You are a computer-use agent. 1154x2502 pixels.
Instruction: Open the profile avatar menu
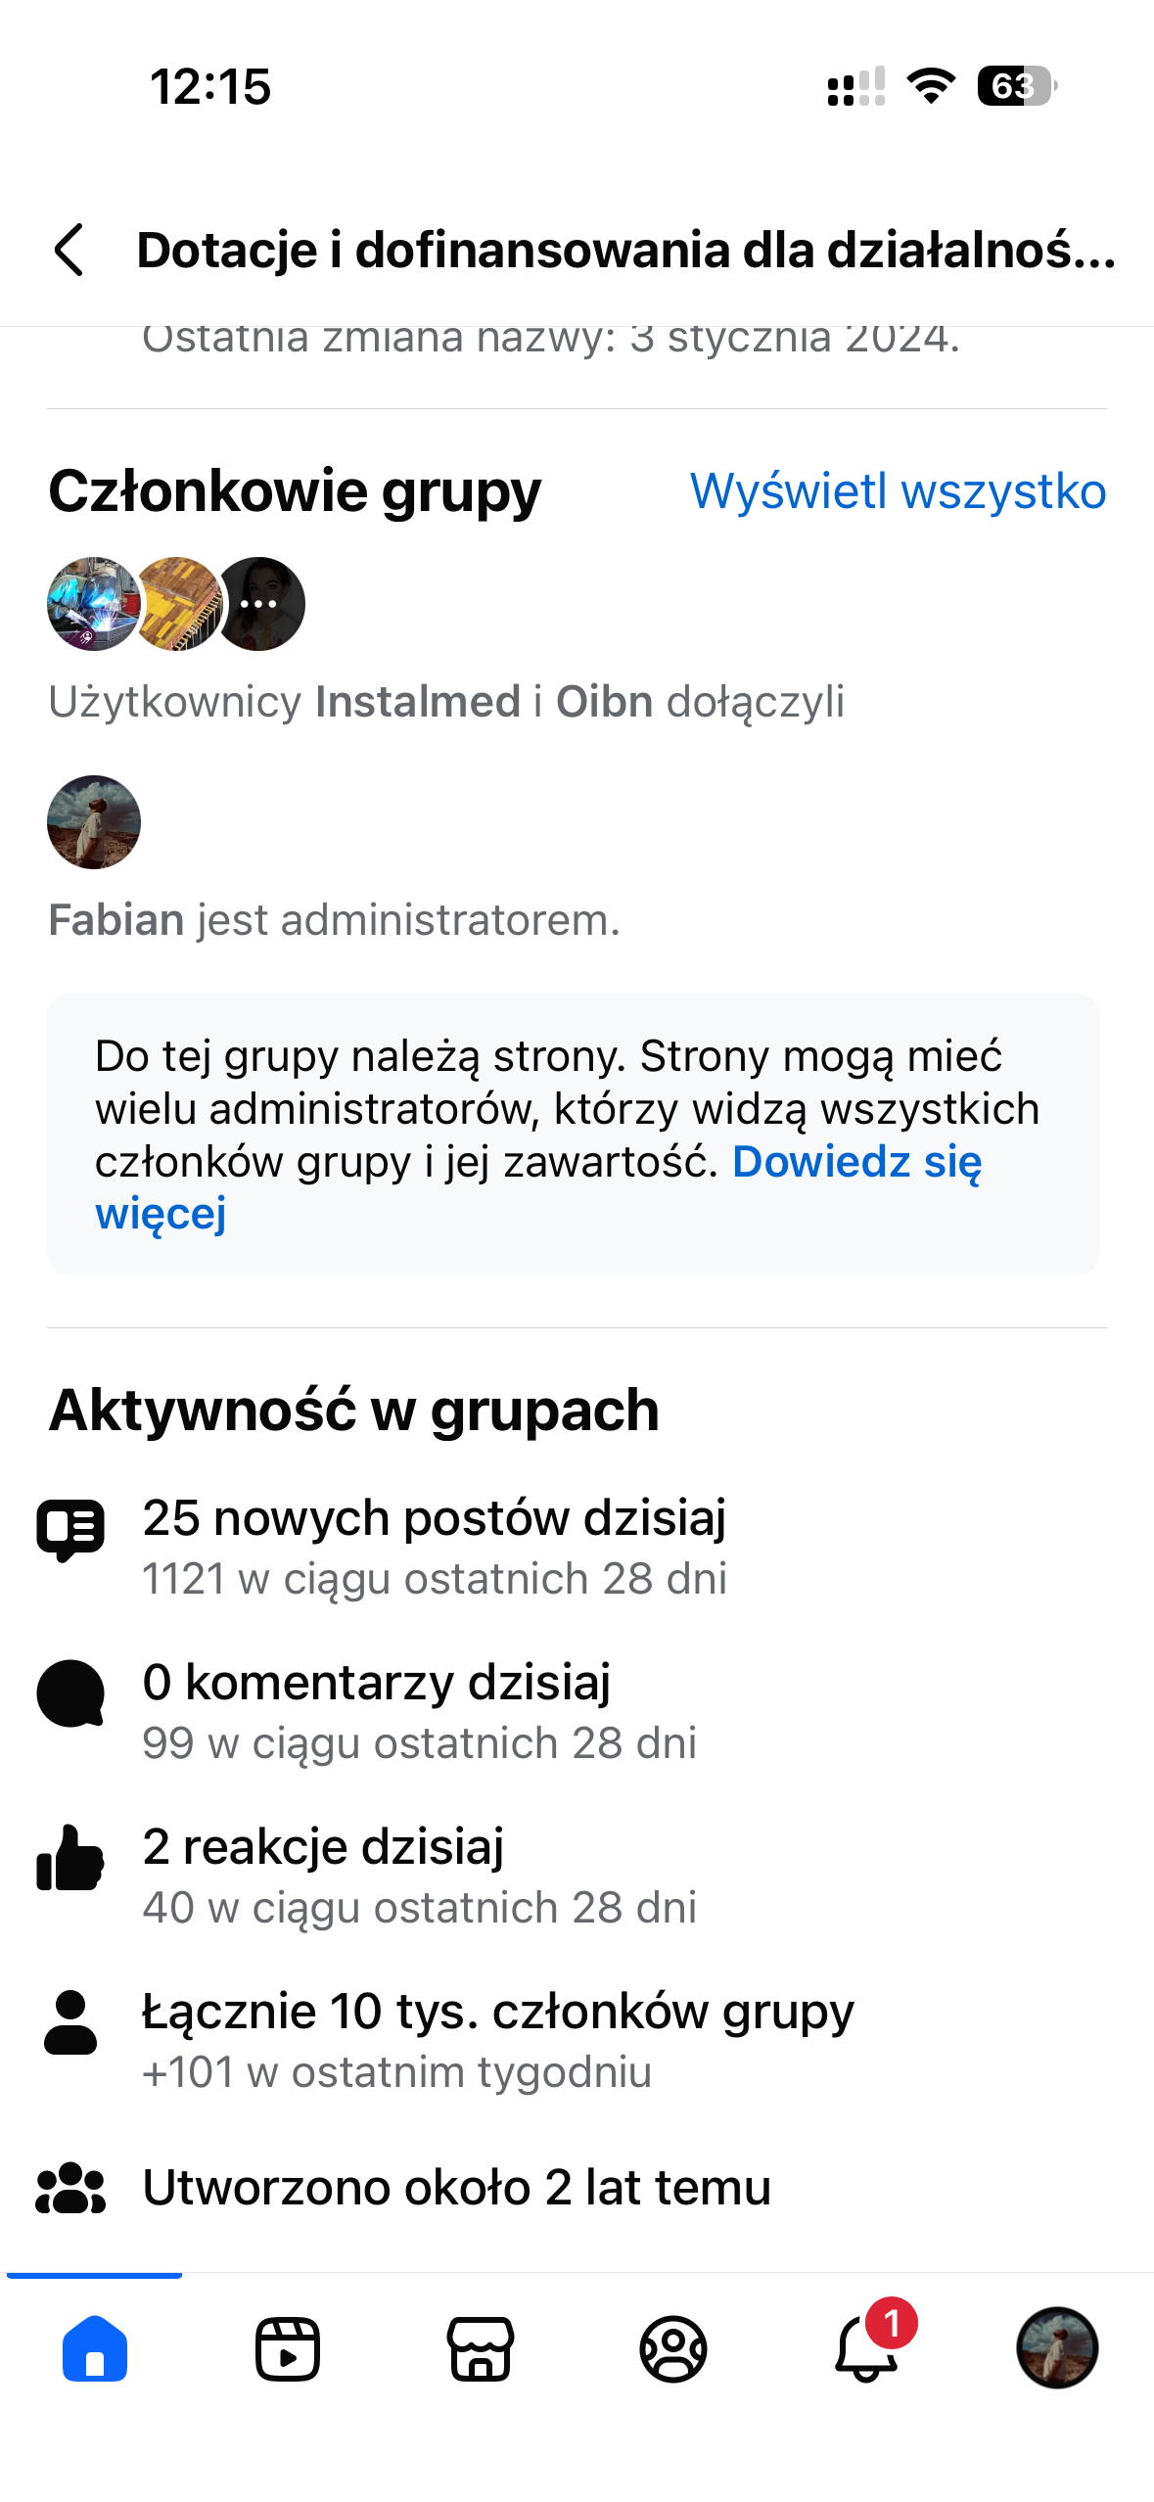tap(1057, 2347)
